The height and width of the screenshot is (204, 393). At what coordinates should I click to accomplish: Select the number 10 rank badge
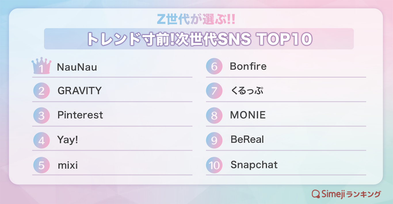coord(214,165)
